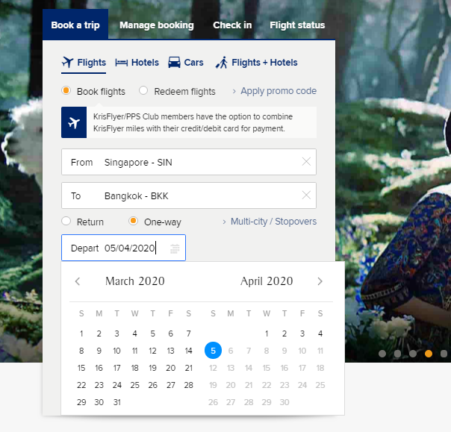The width and height of the screenshot is (451, 432).
Task: Select March 25 in the calendar
Action: pyautogui.click(x=135, y=385)
